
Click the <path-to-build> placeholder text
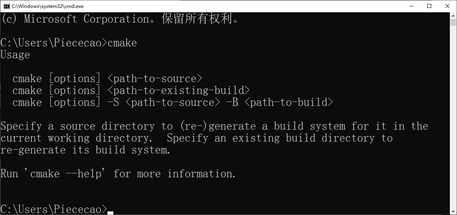(288, 102)
